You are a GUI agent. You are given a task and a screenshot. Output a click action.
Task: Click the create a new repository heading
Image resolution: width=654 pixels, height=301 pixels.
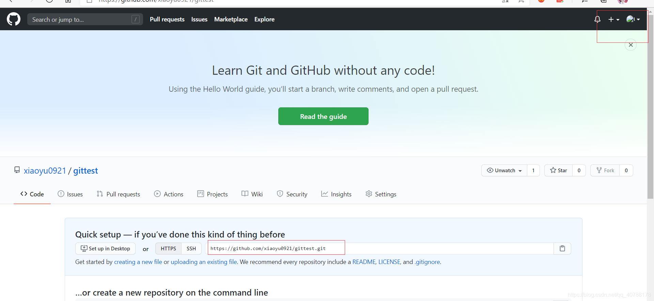(x=172, y=293)
